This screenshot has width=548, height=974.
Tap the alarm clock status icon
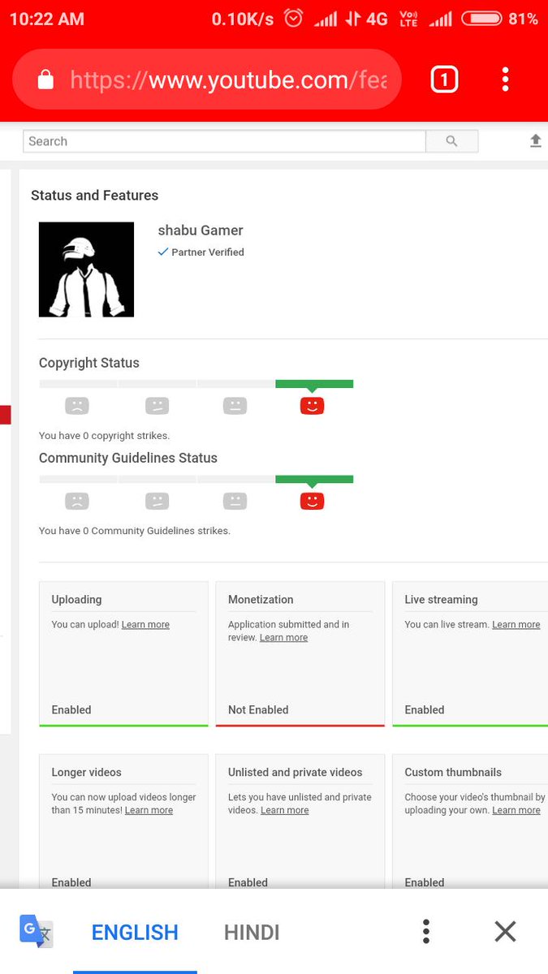pos(294,18)
